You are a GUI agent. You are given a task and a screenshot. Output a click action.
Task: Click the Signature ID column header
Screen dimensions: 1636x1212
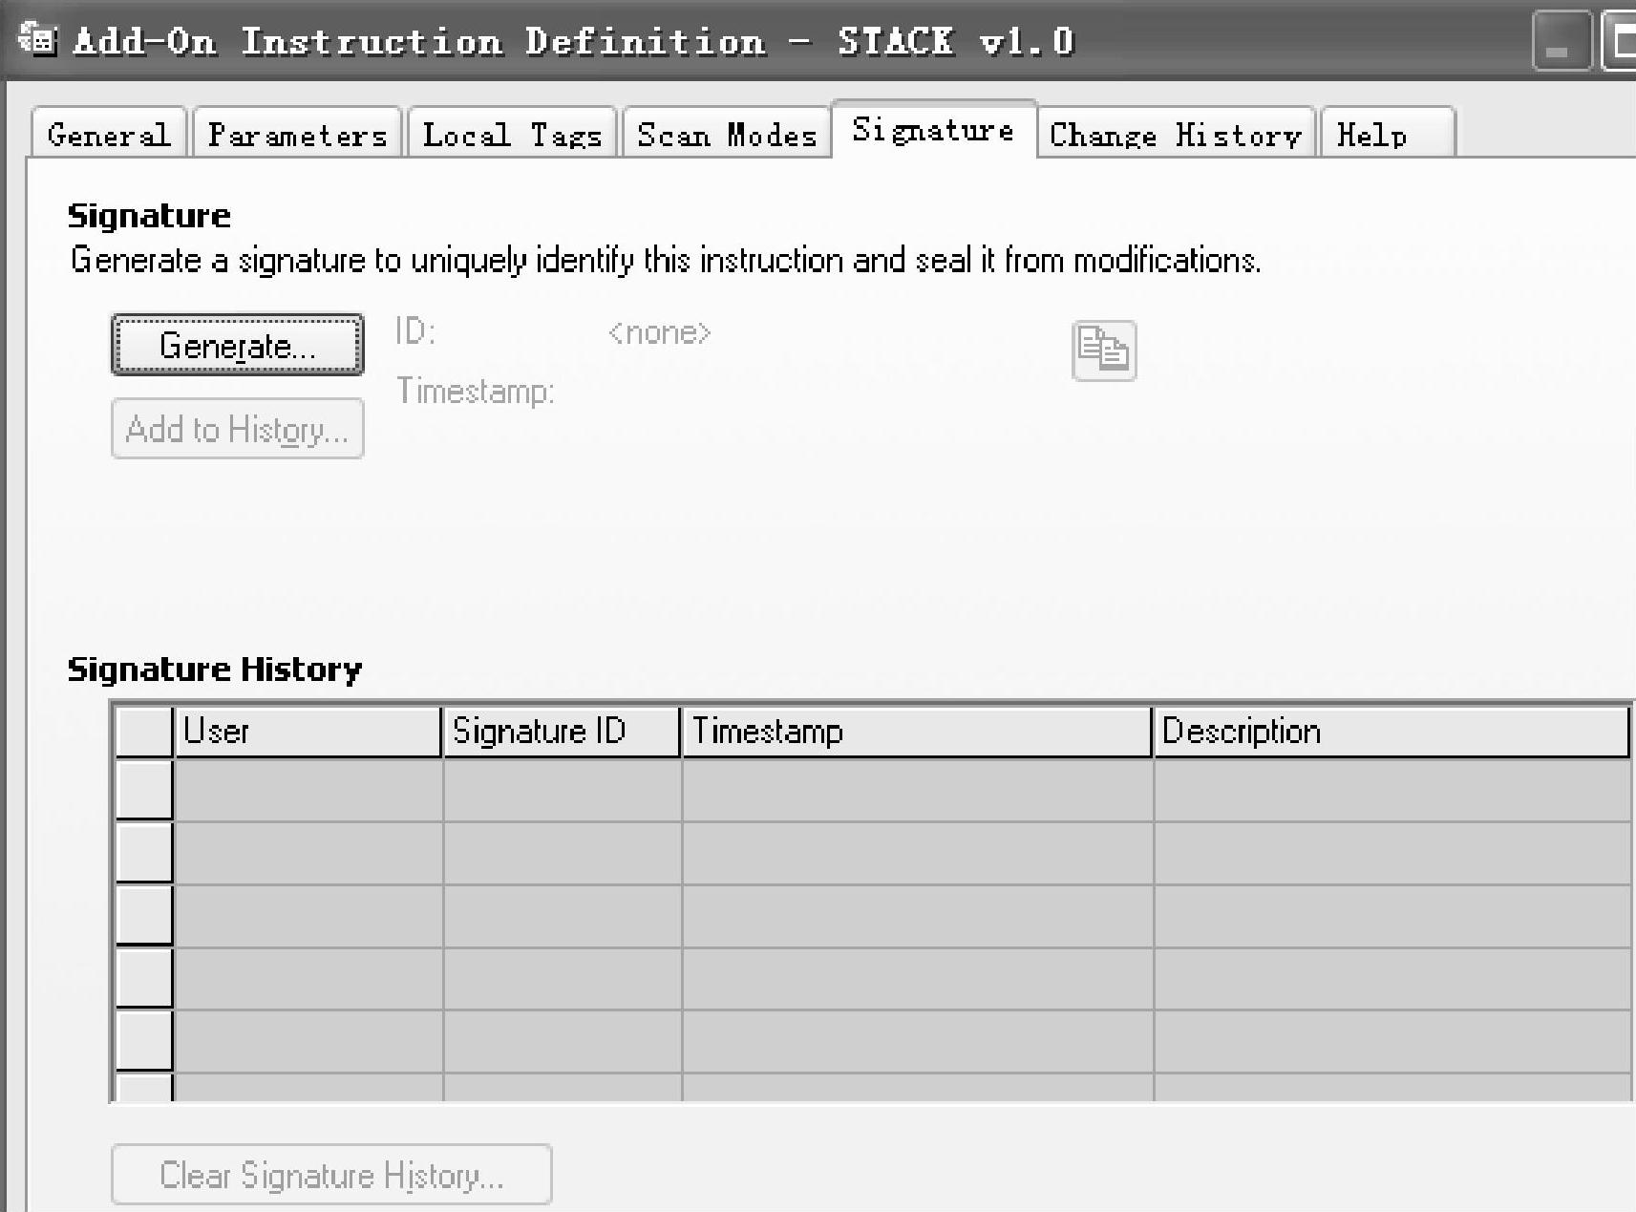tap(561, 732)
